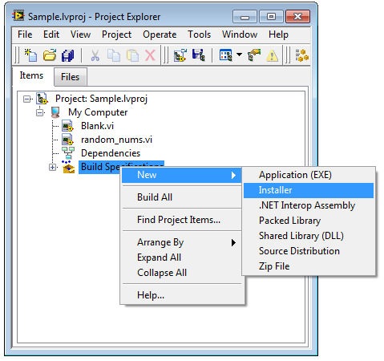This screenshot has width=384, height=361.
Task: Choose Help... in the context menu
Action: [182, 295]
